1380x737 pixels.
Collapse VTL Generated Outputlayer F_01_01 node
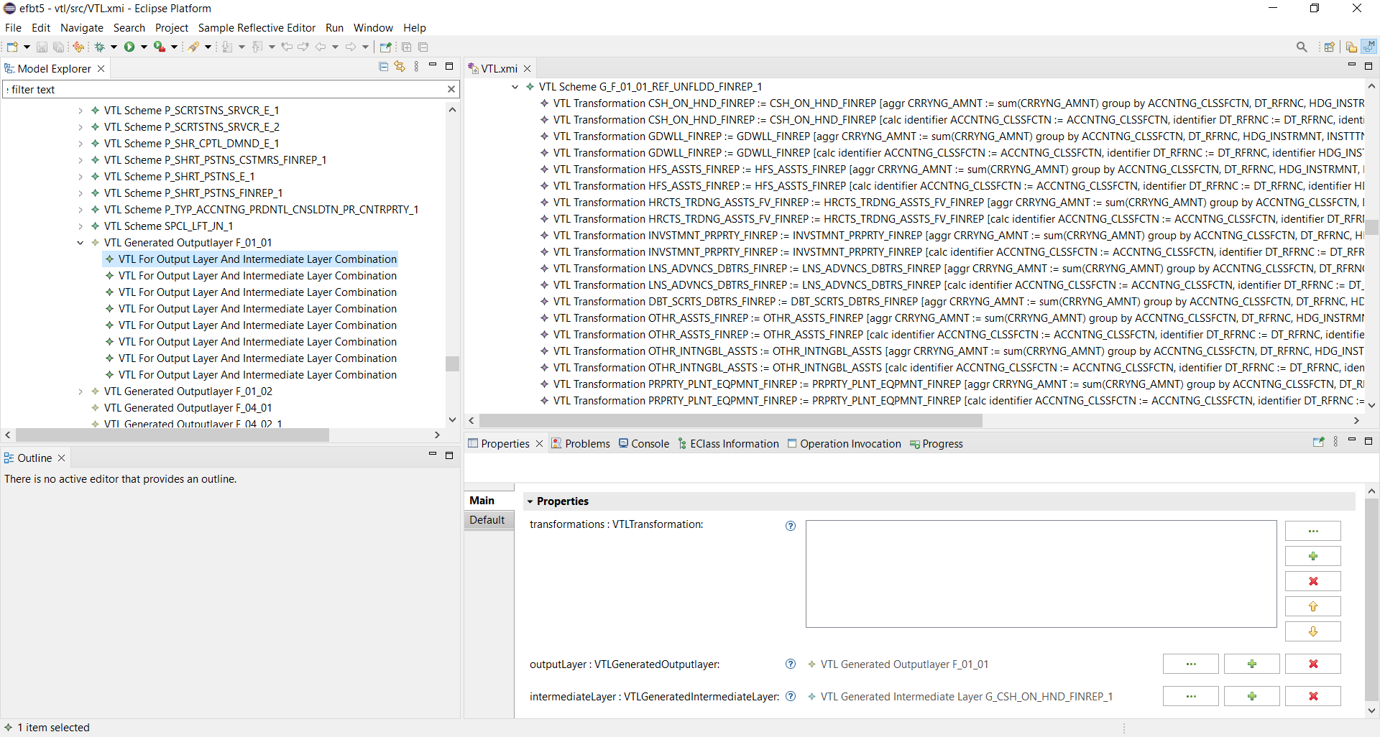click(80, 243)
